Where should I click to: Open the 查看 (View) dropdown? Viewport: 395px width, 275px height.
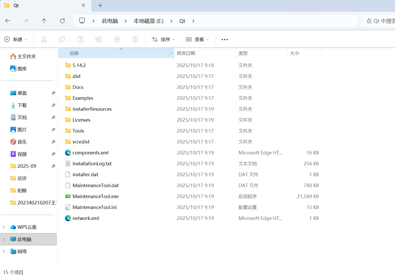pos(197,39)
